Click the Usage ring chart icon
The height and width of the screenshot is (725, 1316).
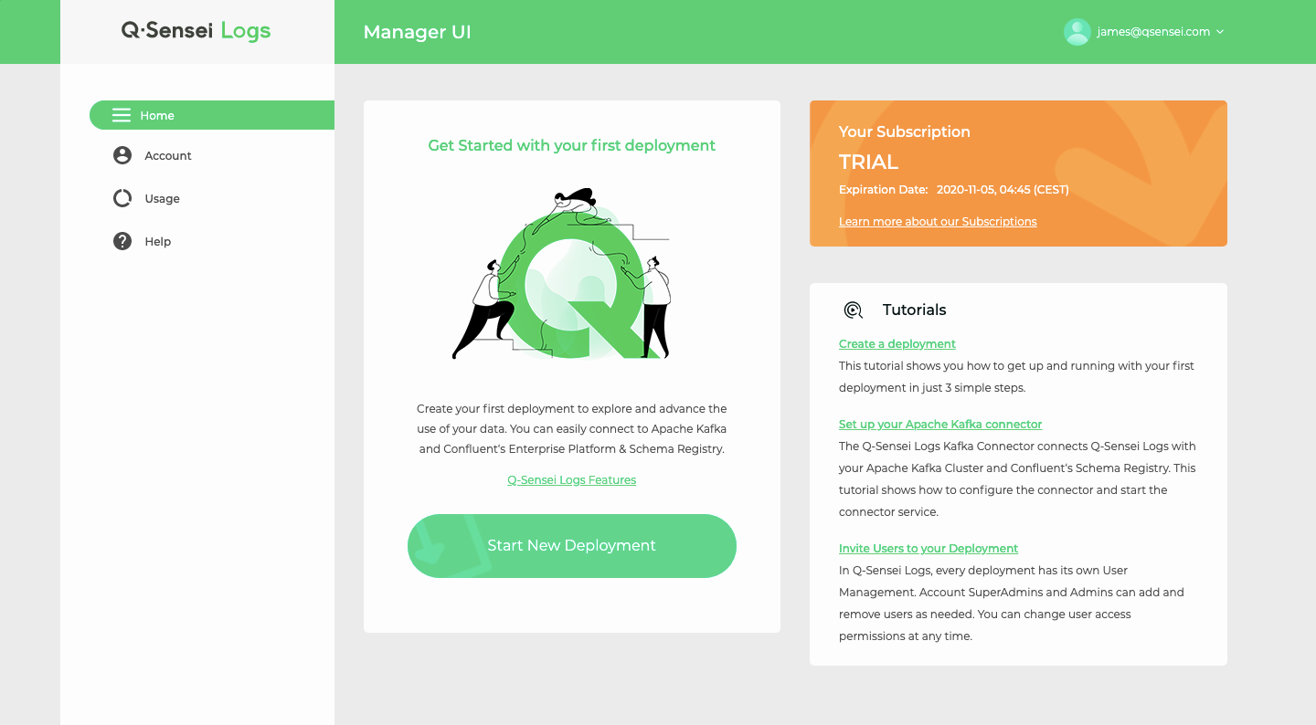pos(122,198)
